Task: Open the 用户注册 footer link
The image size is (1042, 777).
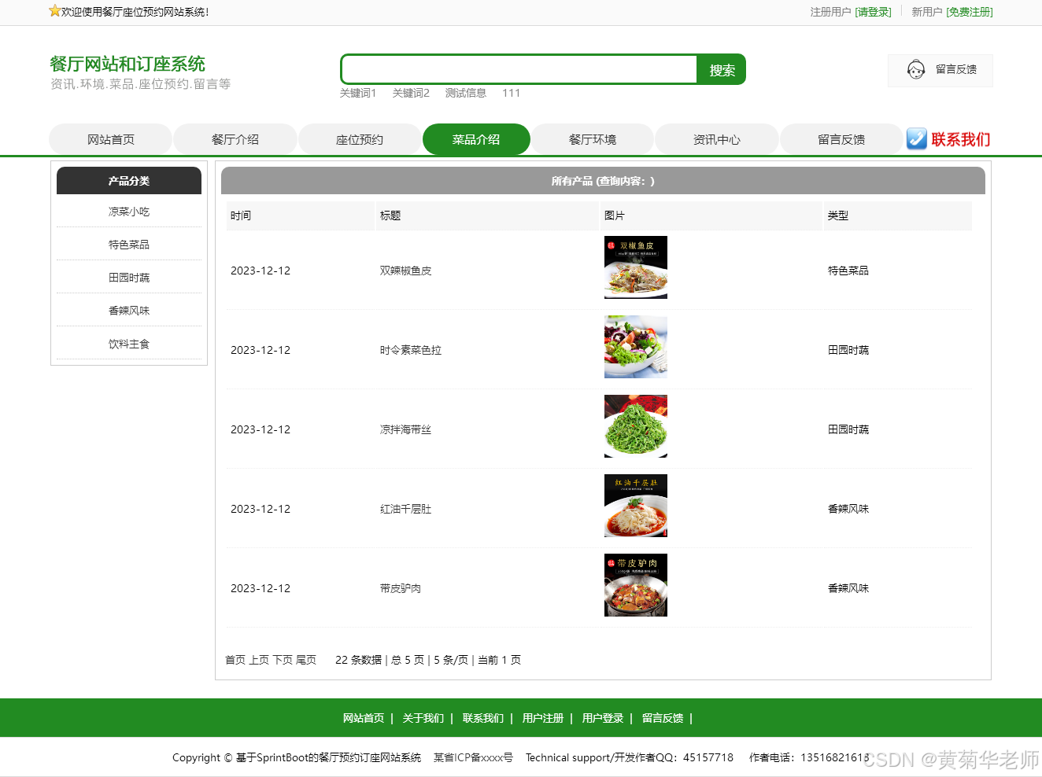Action: point(542,718)
